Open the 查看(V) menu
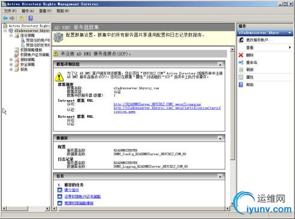The height and width of the screenshot is (219, 295). pyautogui.click(x=45, y=11)
